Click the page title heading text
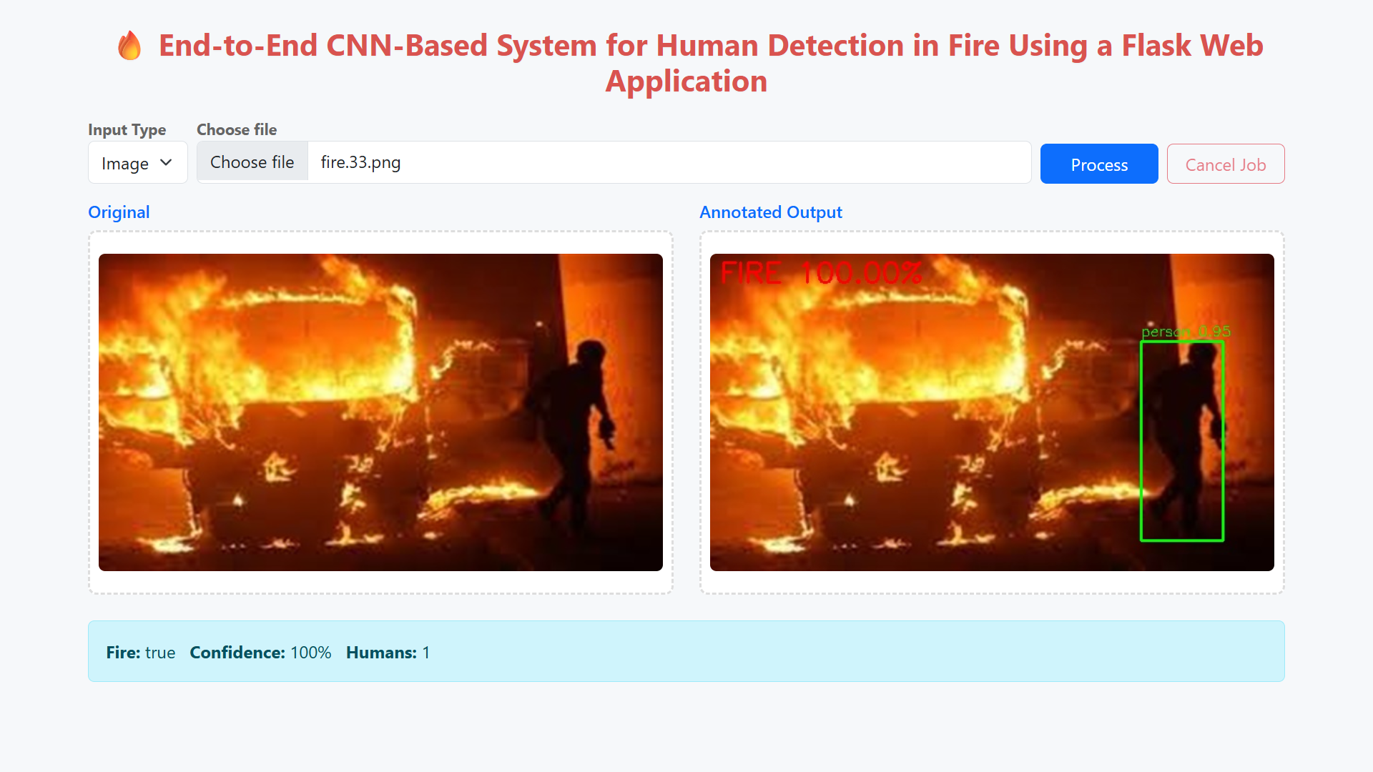 pos(711,64)
